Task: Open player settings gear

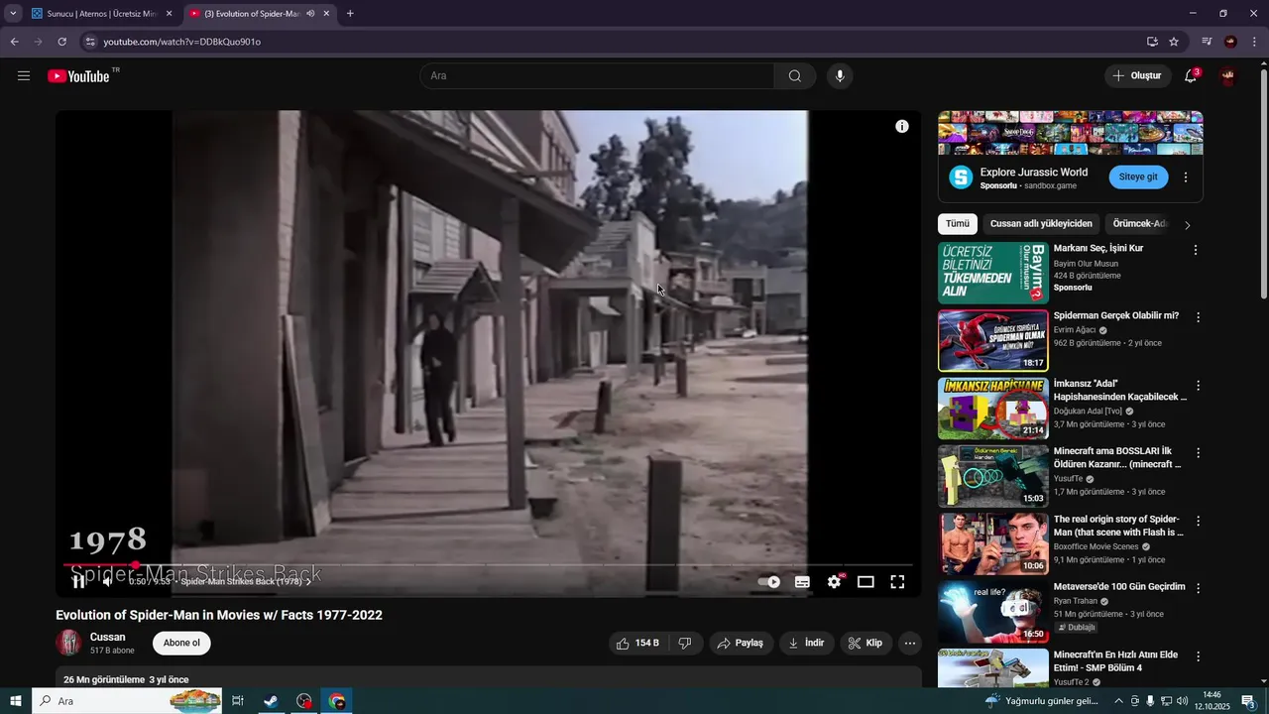Action: click(x=834, y=582)
